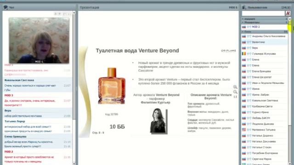Zoom out of the presentation slide
The width and height of the screenshot is (294, 165).
click(235, 92)
